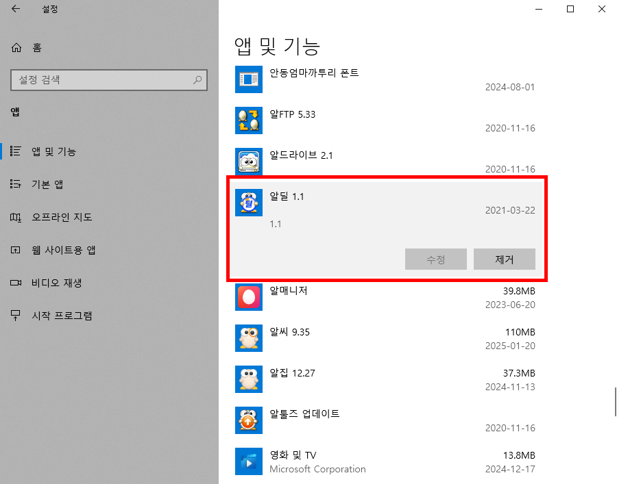Click the Microsoft Corporation publisher text
617x484 pixels.
click(x=317, y=469)
